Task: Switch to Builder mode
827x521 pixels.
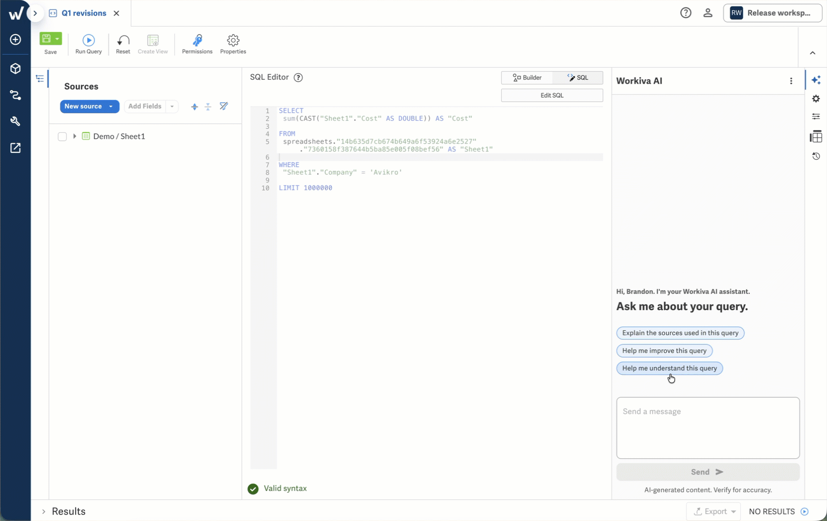Action: click(x=527, y=78)
